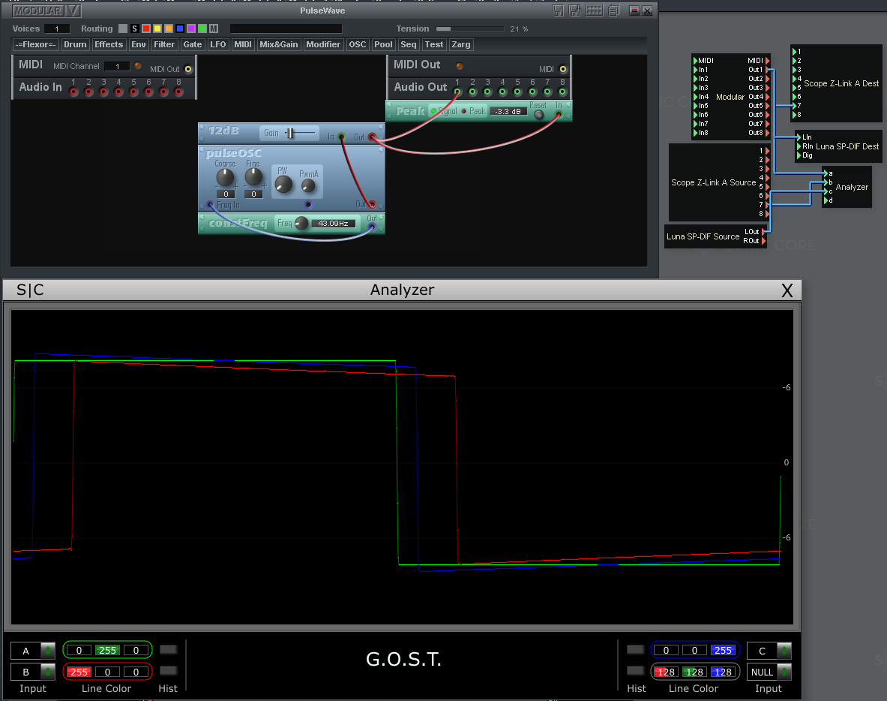Open the Zarg module menu
887x701 pixels.
[461, 45]
